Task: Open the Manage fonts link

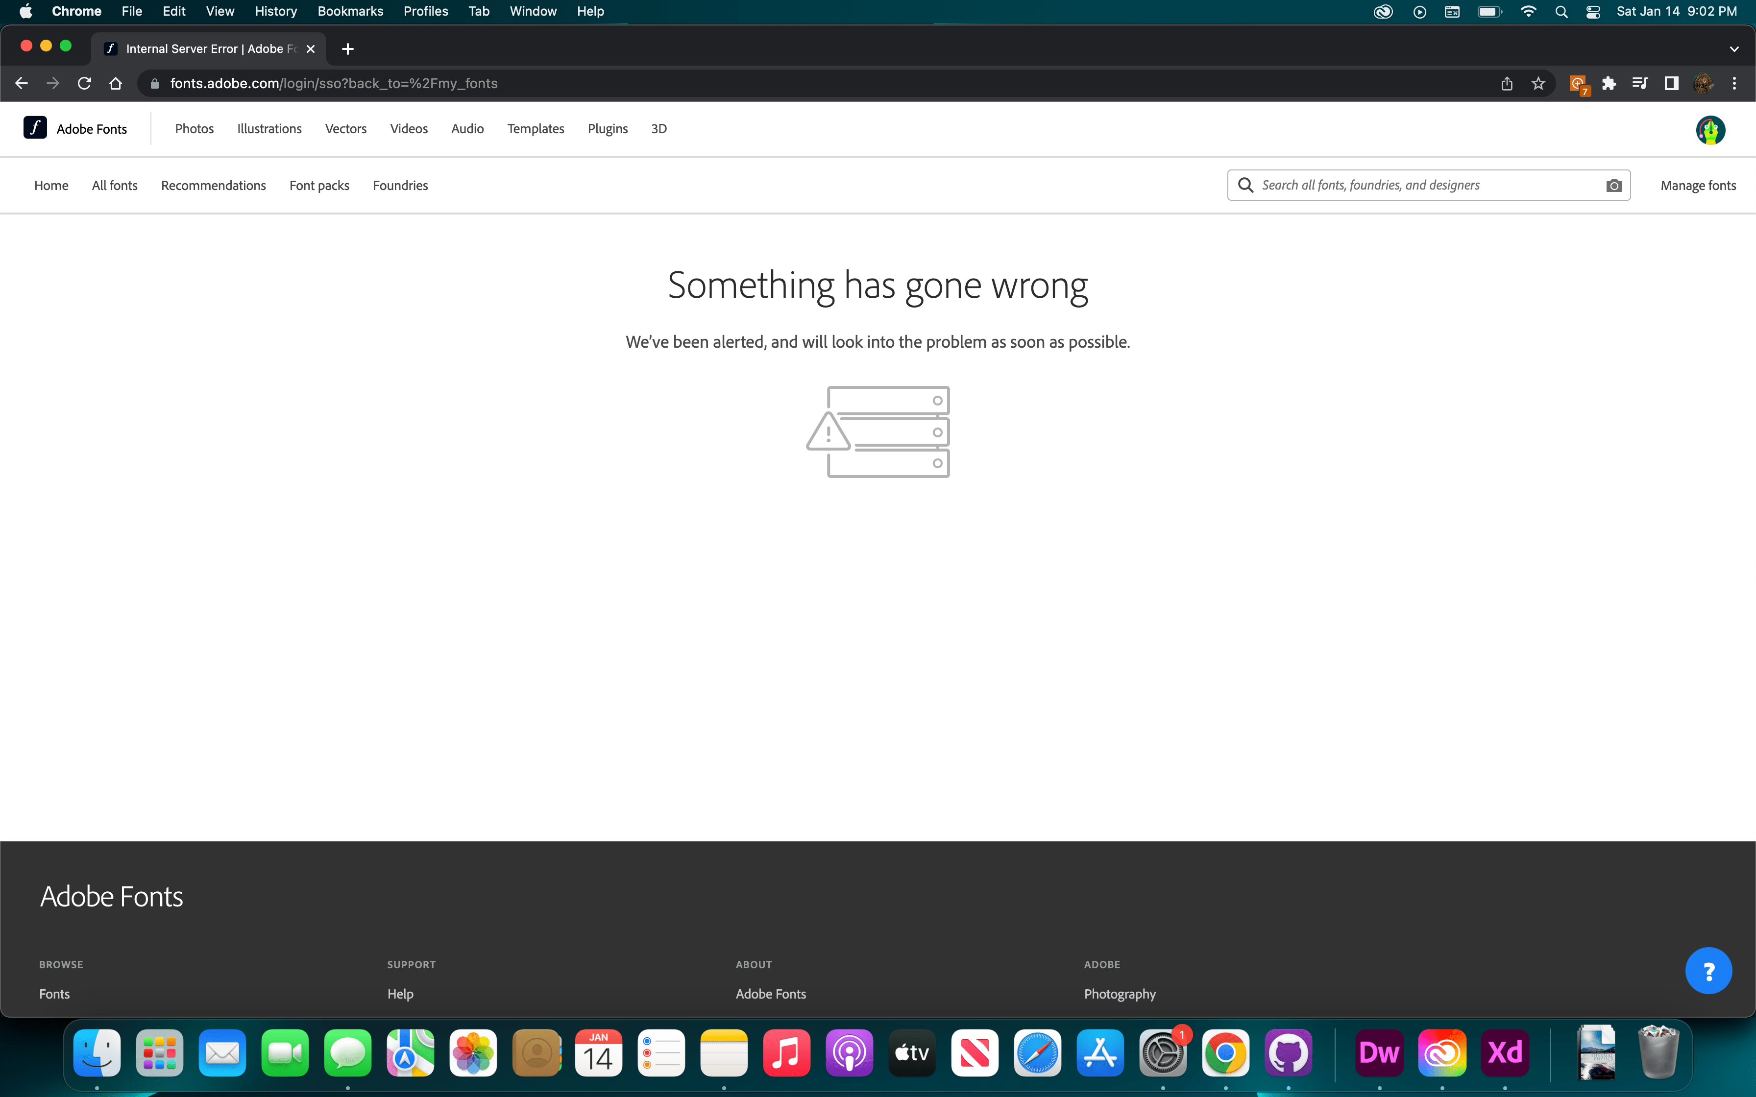Action: 1699,185
